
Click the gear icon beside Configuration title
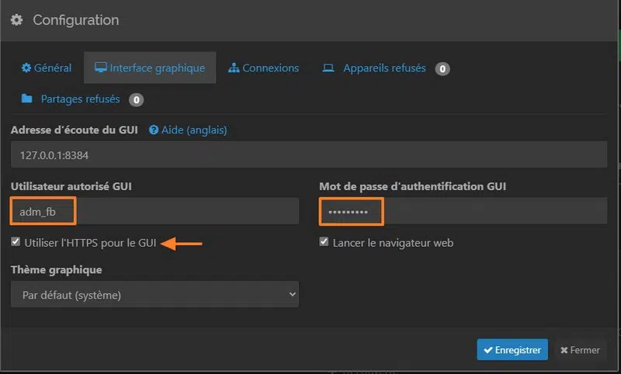click(16, 20)
